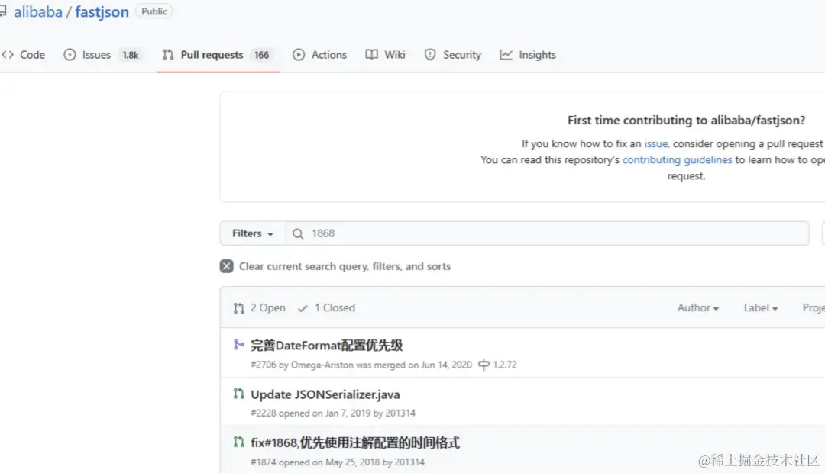Click the 166 pull requests counter badge
This screenshot has height=473, width=825.
click(261, 55)
